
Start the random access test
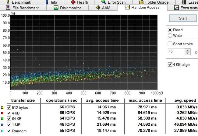click(x=183, y=18)
